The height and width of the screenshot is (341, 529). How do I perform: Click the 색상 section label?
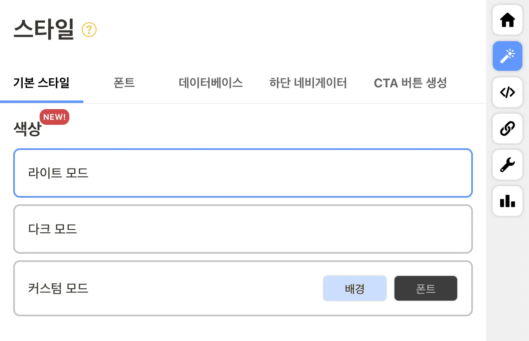pyautogui.click(x=27, y=130)
